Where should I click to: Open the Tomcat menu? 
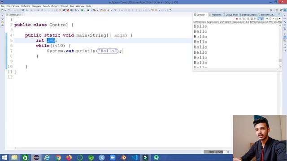click(64, 6)
